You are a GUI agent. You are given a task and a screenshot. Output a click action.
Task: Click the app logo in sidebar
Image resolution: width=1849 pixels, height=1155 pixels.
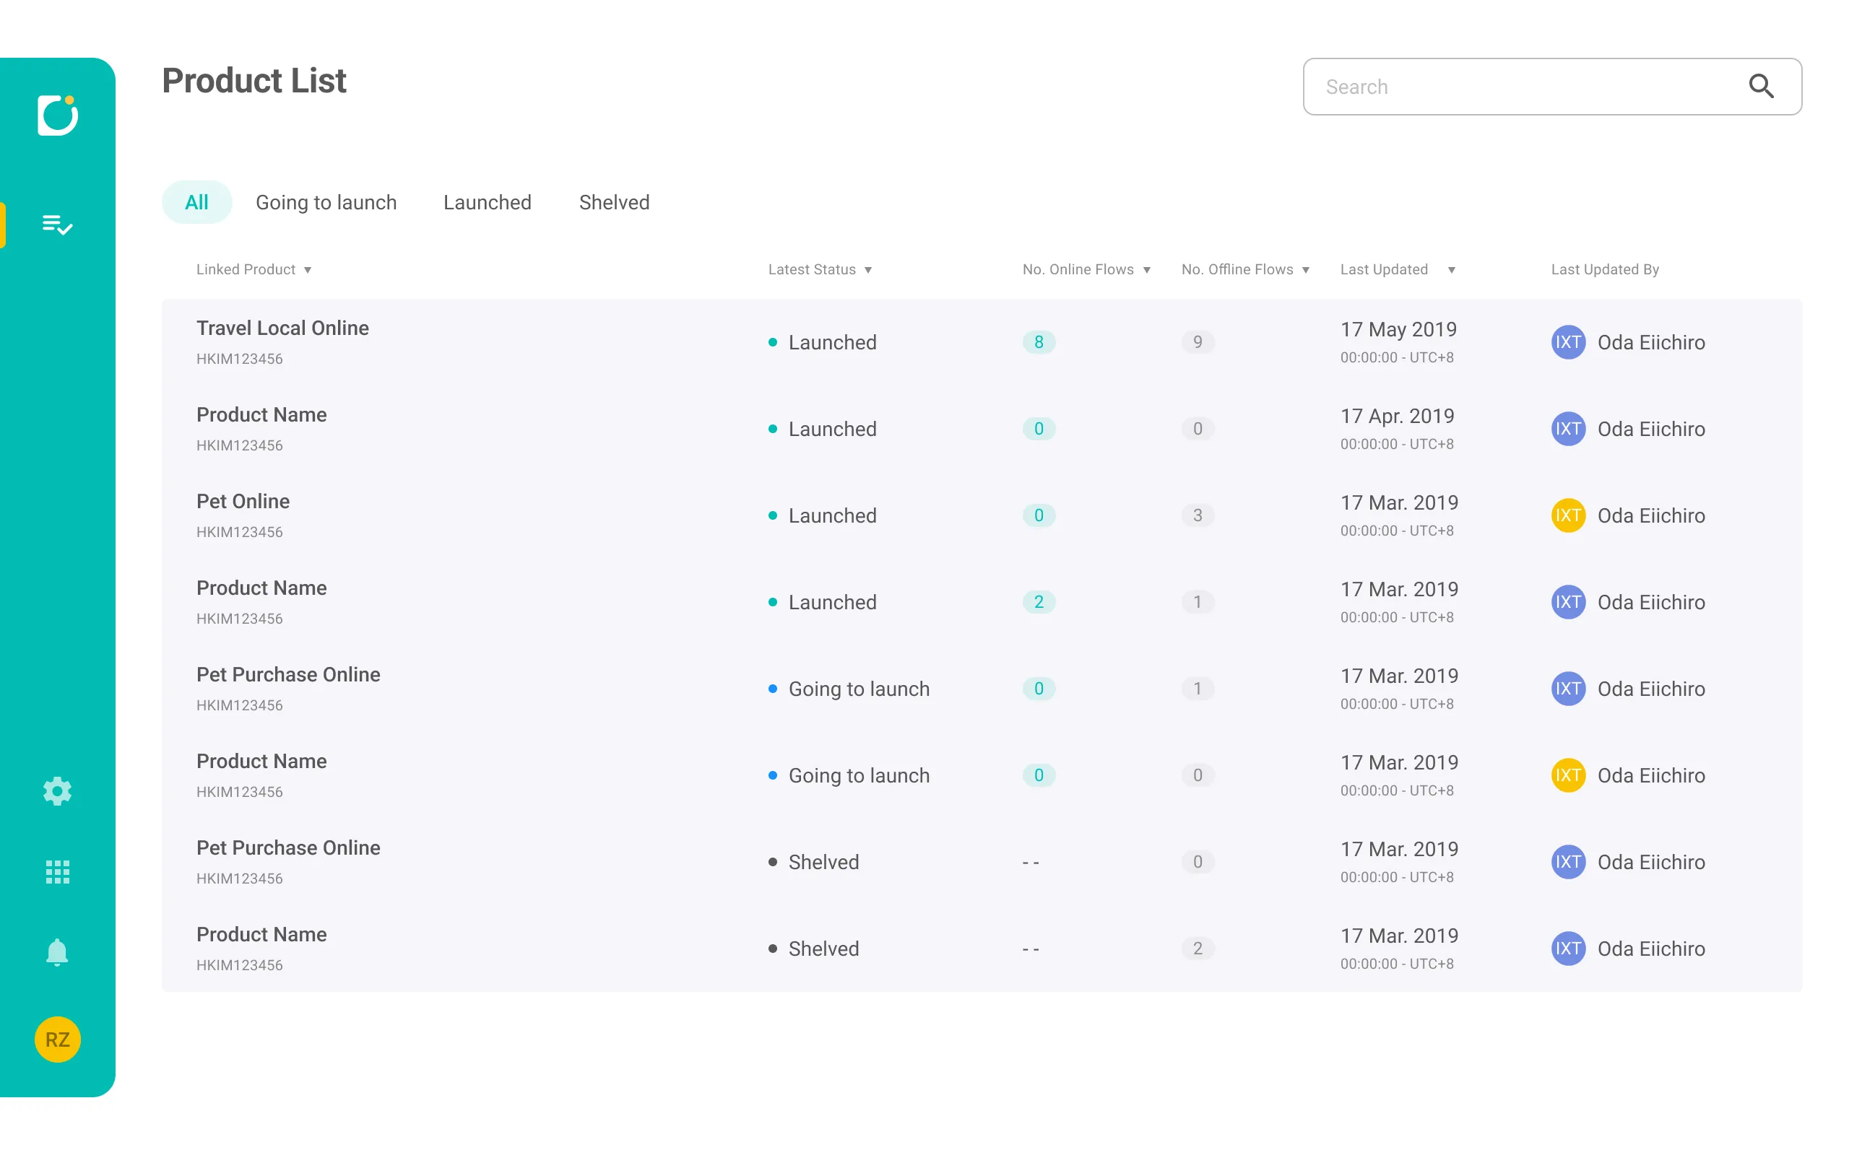57,115
